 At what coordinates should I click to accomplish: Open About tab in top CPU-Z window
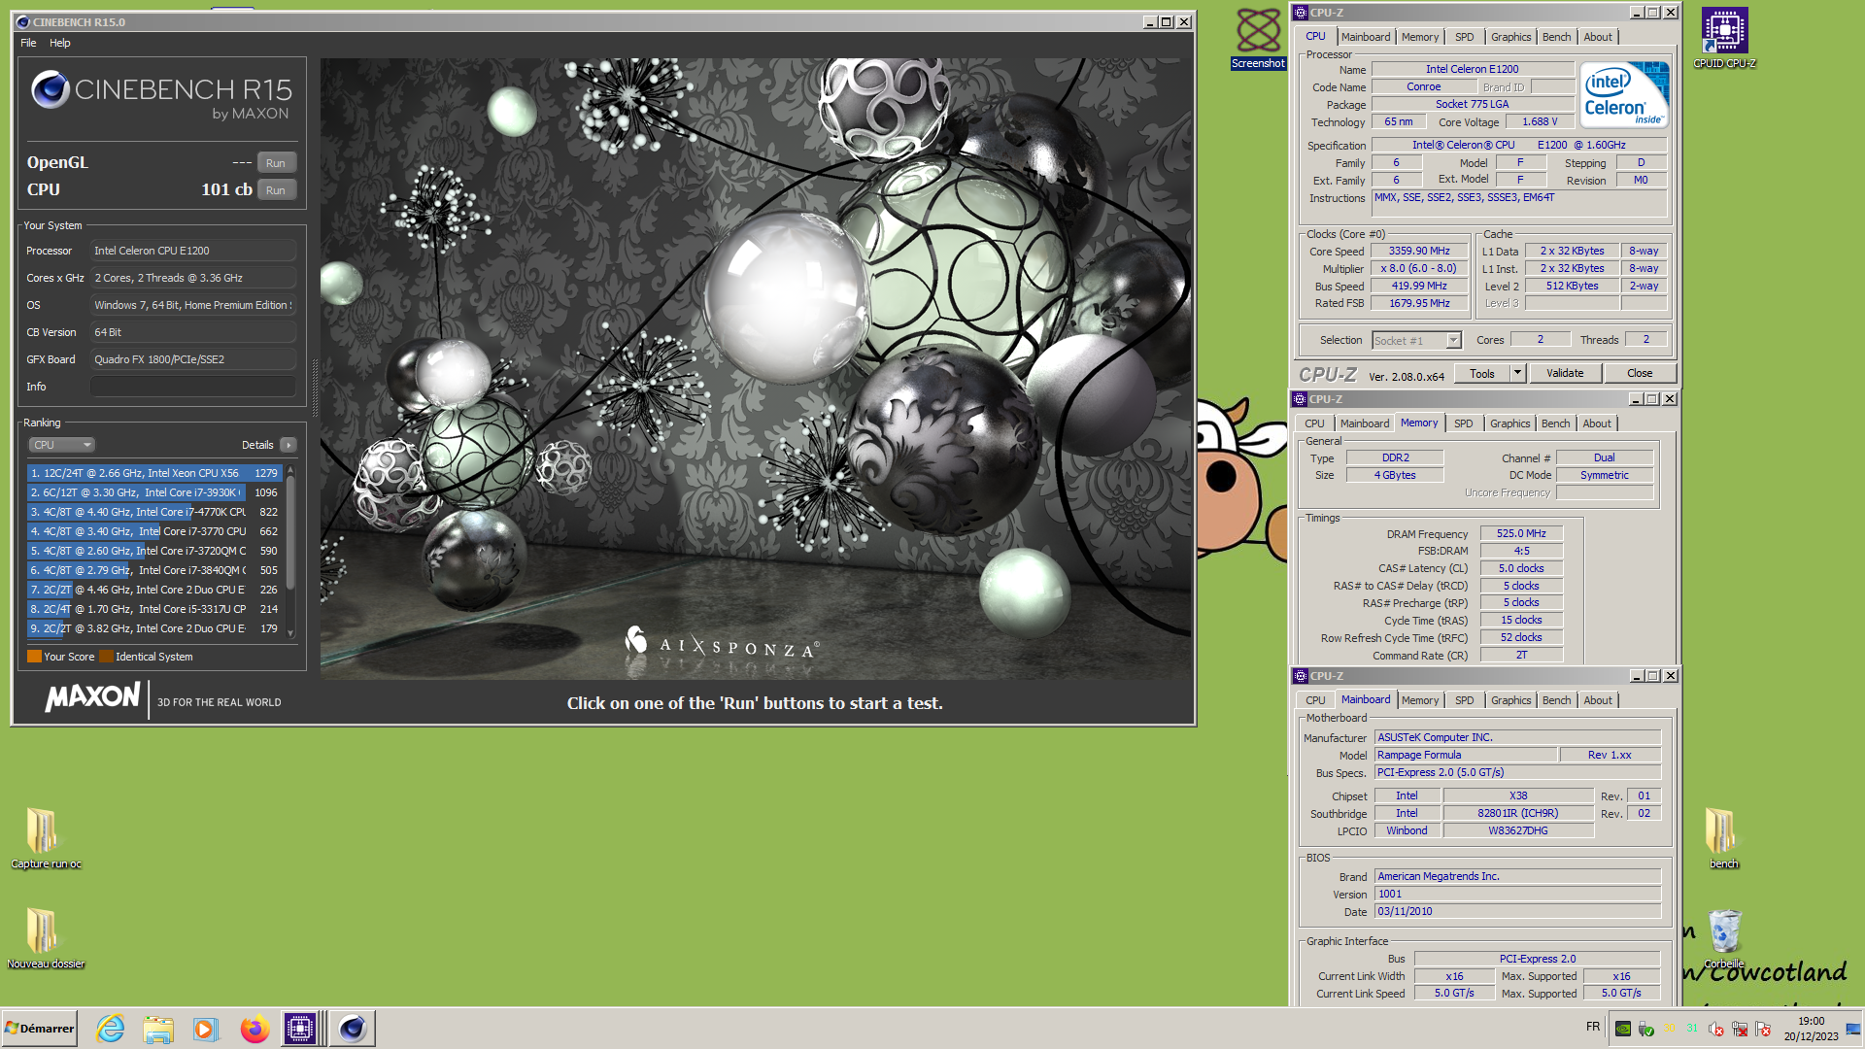(1597, 37)
